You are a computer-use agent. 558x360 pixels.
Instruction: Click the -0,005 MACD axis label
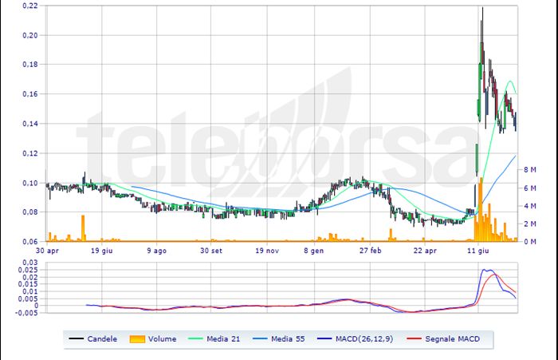tap(26, 313)
